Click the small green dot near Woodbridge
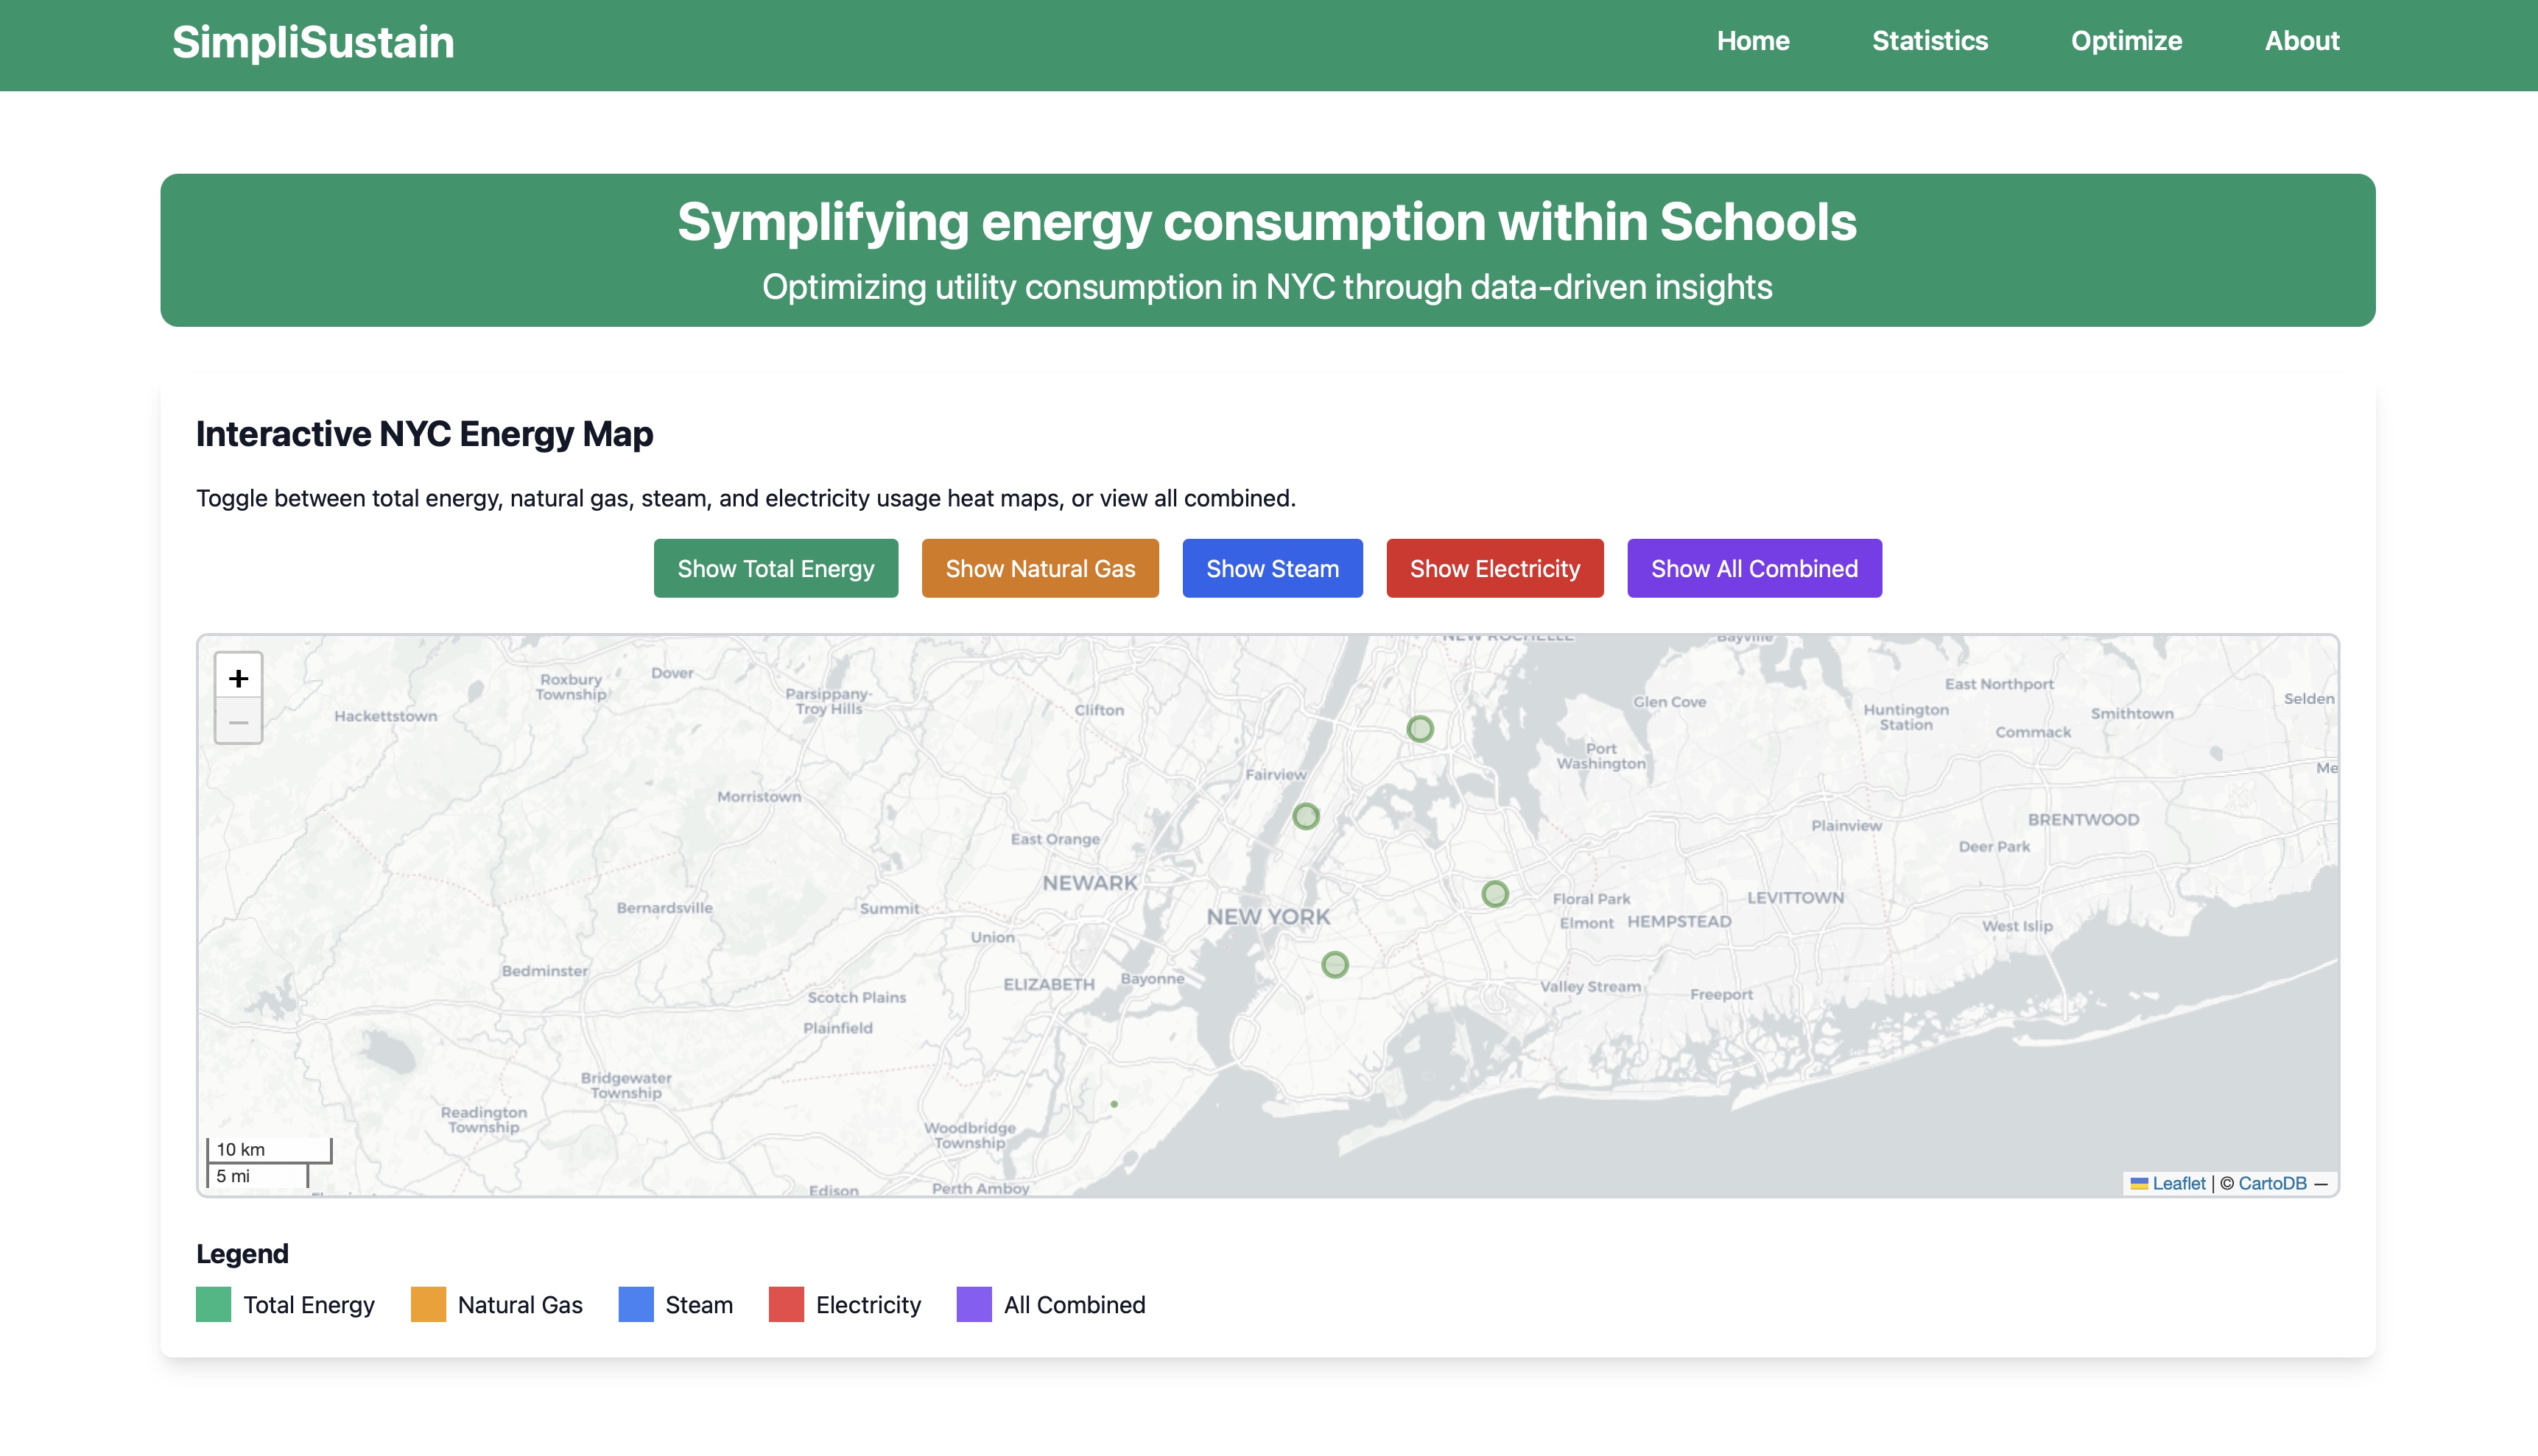The width and height of the screenshot is (2538, 1456). click(1114, 1104)
